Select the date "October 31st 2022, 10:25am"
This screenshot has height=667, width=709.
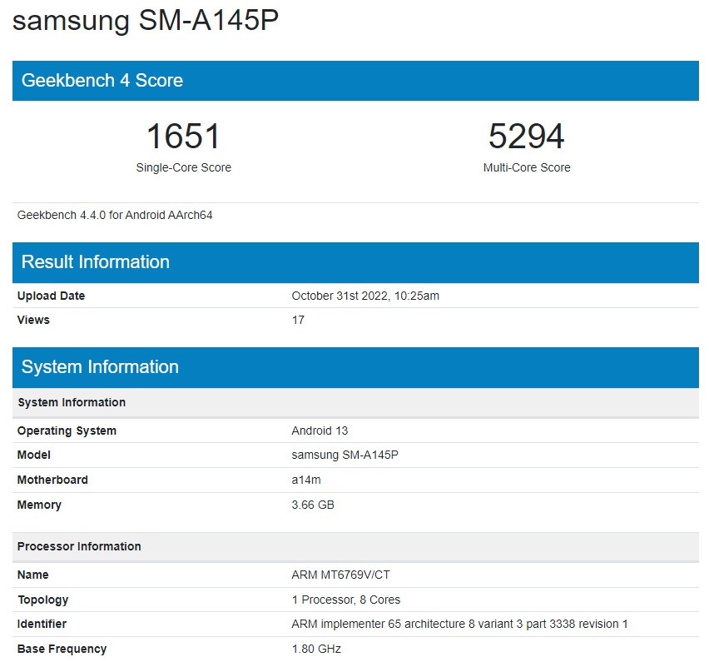click(365, 296)
